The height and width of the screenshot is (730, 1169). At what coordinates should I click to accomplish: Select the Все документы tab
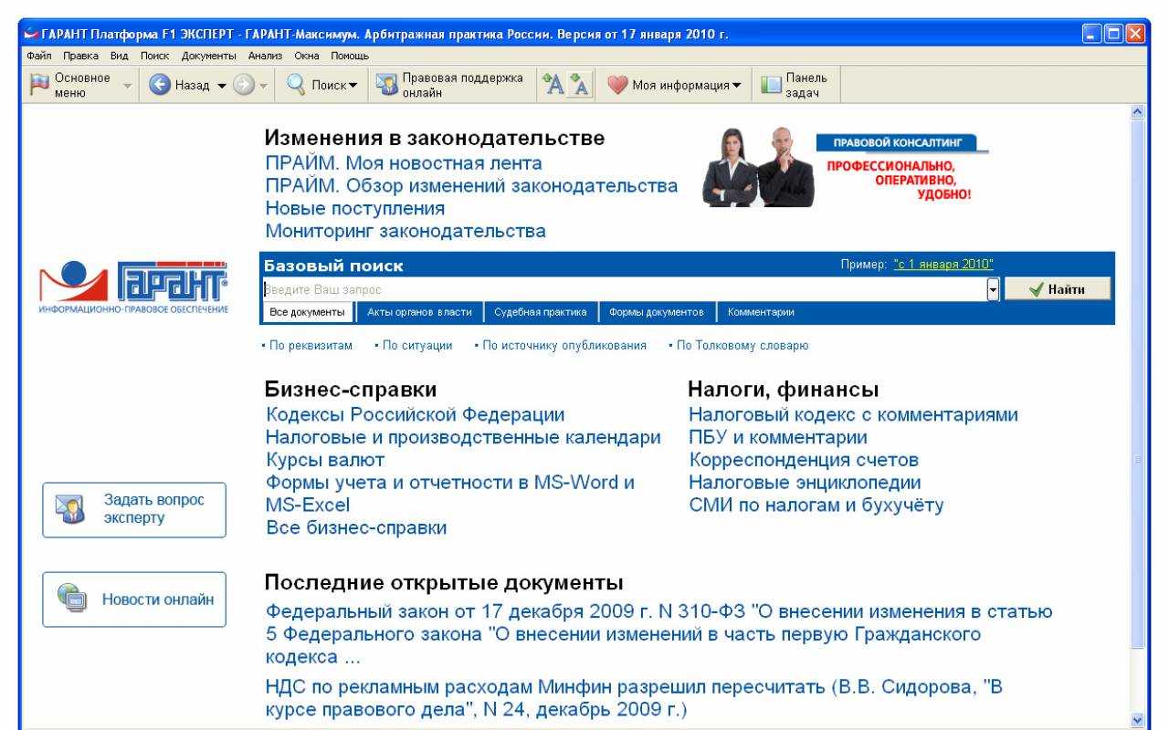307,312
